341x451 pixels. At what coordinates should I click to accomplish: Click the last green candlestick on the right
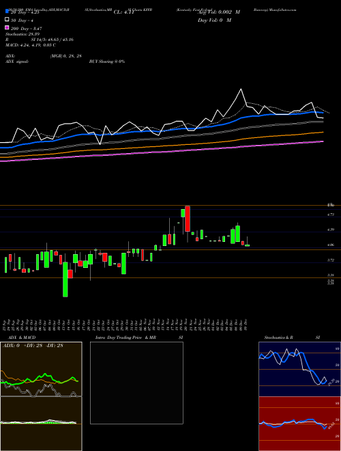[x=247, y=245]
